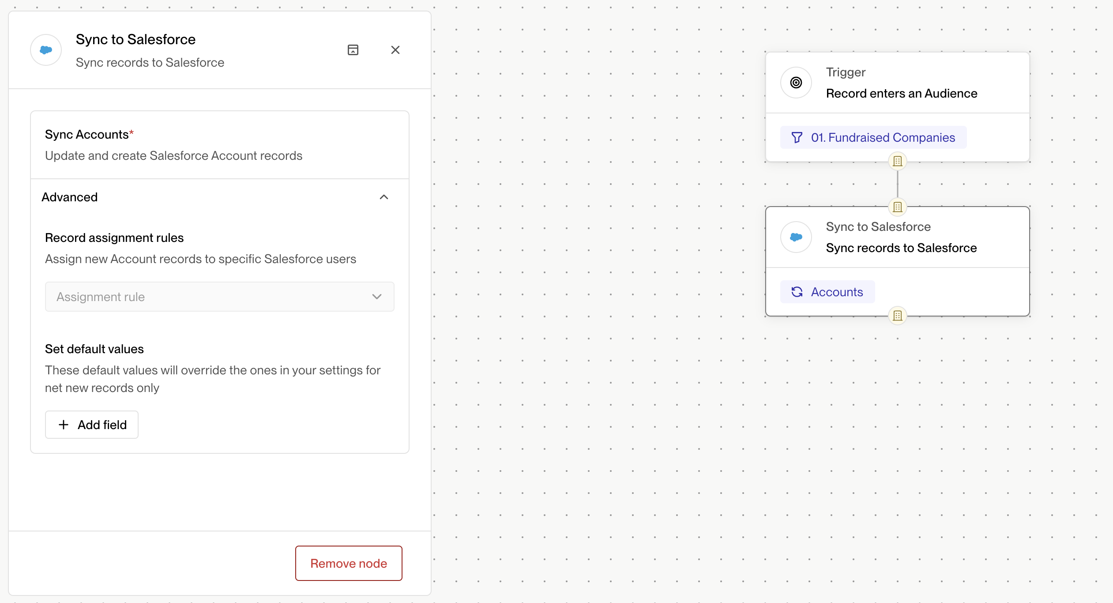Close the Sync to Salesforce panel
Viewport: 1113px width, 603px height.
[x=395, y=50]
